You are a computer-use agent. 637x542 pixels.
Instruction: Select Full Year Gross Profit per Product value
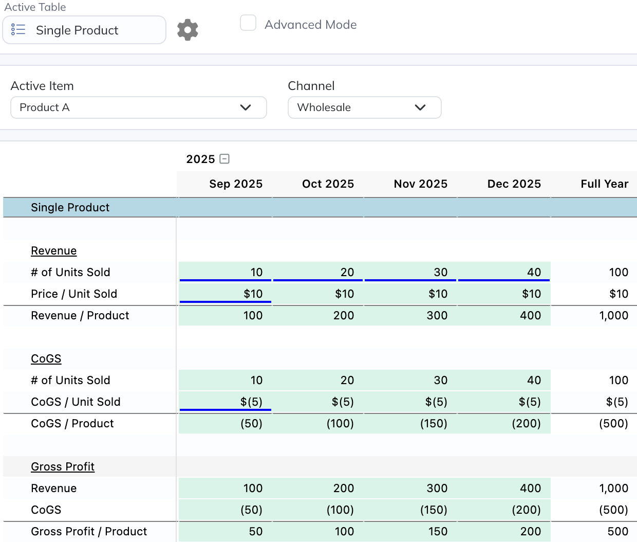(x=617, y=532)
